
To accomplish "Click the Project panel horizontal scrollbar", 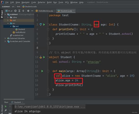I will tap(14, 99).
